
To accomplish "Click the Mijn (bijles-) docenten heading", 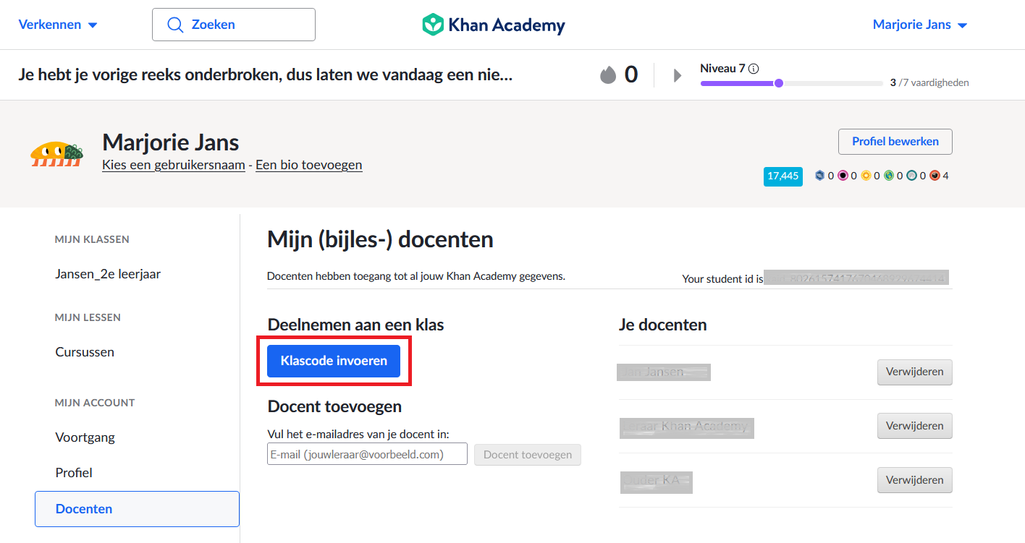I will coord(380,239).
